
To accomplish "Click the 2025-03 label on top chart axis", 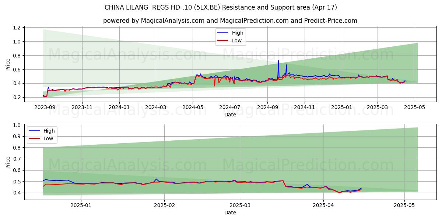I will tap(378, 108).
